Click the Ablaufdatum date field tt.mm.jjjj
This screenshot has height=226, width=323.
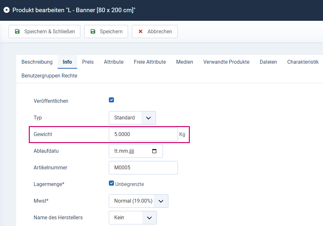tap(136, 151)
